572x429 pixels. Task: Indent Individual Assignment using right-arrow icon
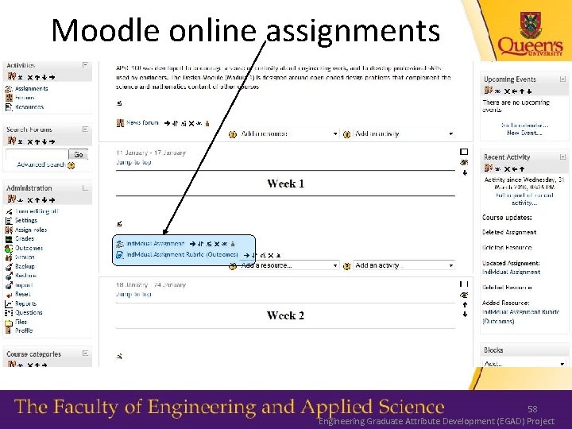tap(192, 244)
